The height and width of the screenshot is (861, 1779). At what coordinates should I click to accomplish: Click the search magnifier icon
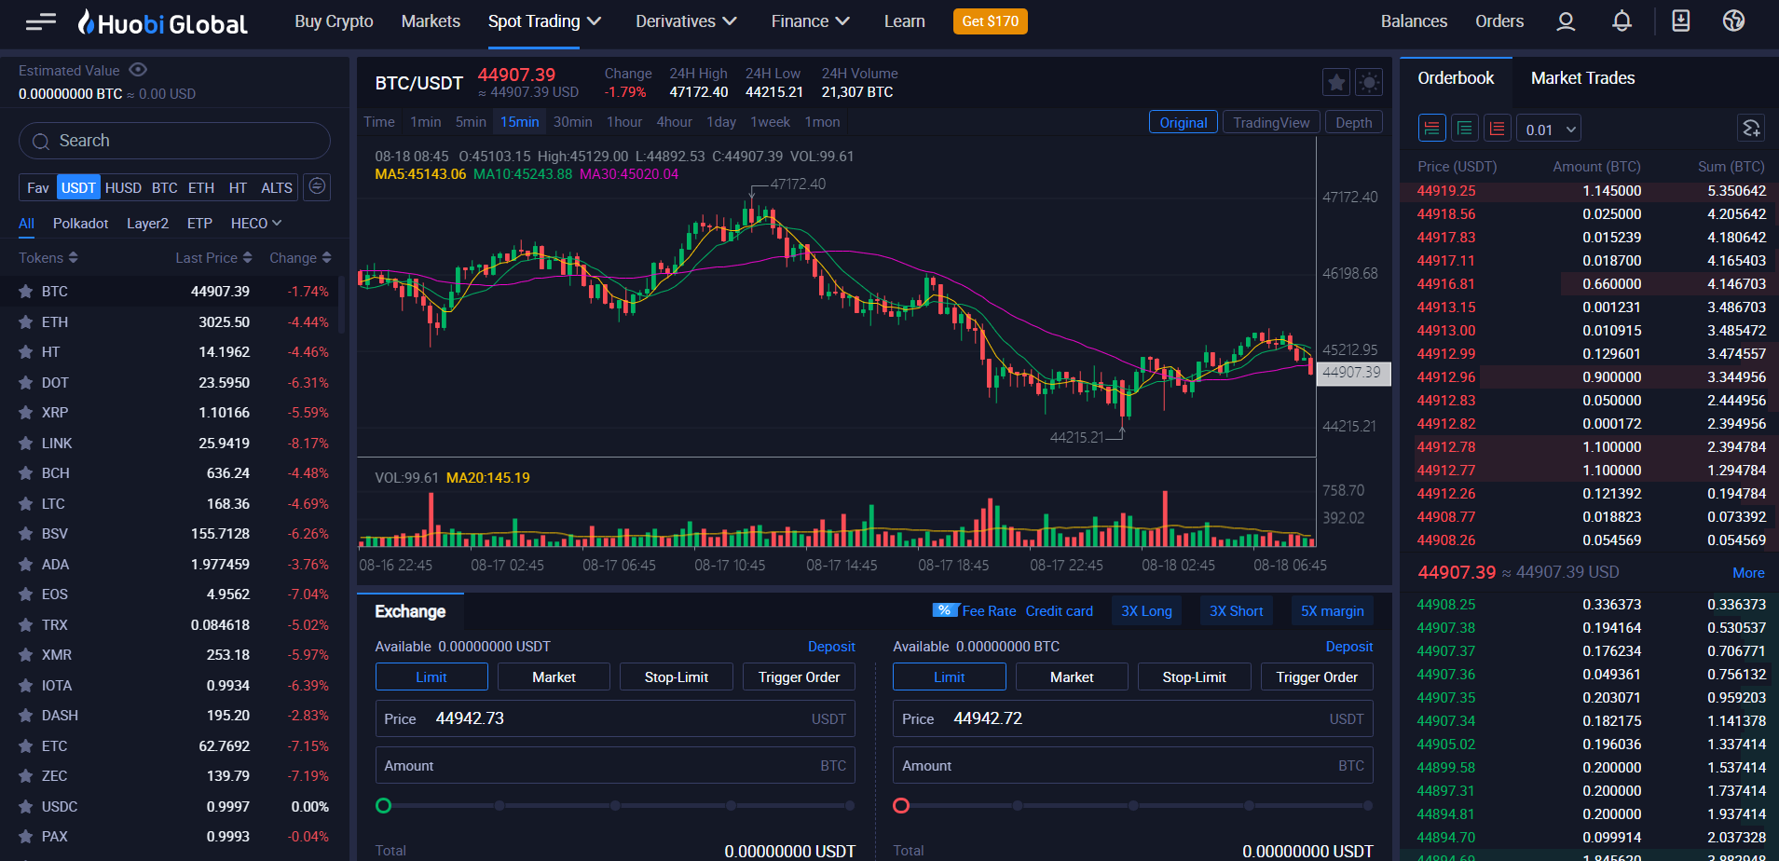pyautogui.click(x=41, y=142)
